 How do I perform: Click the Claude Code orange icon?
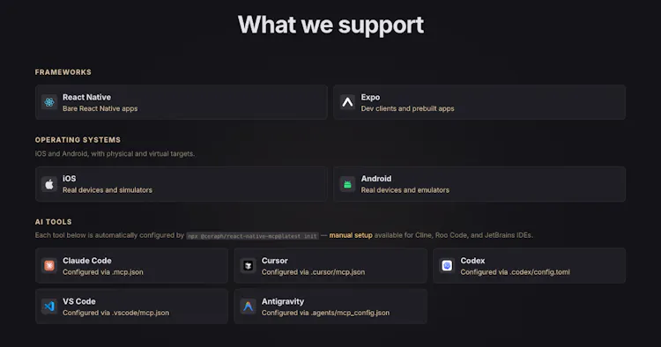pos(49,266)
